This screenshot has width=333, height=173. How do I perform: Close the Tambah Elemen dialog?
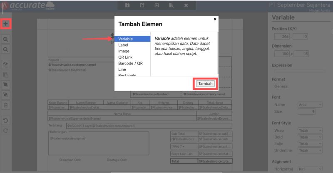pyautogui.click(x=215, y=19)
